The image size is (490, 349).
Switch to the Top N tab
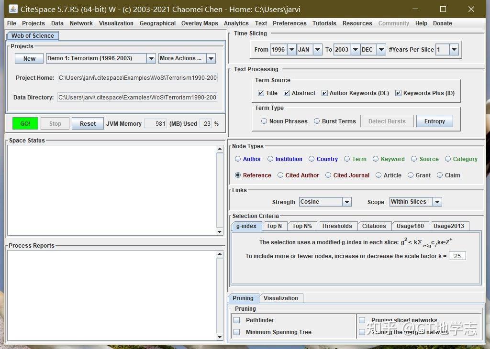pos(274,226)
